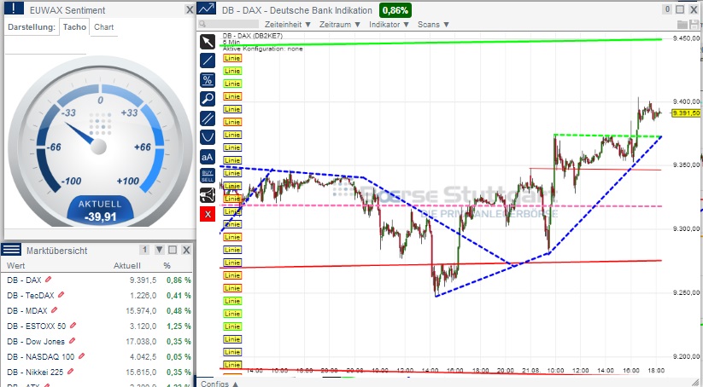Edit DB - Nikkei 225 via its pencil icon

70,372
